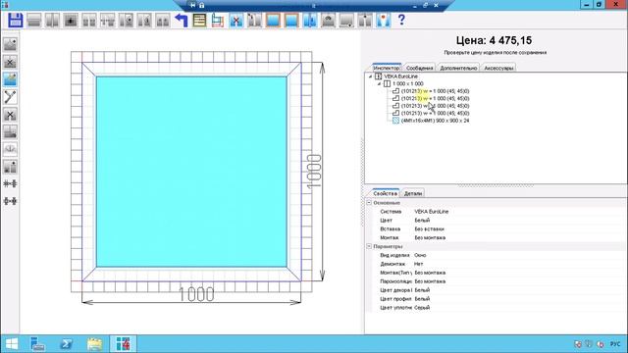The image size is (628, 353).
Task: Switch to the Свойства tab
Action: coord(386,193)
